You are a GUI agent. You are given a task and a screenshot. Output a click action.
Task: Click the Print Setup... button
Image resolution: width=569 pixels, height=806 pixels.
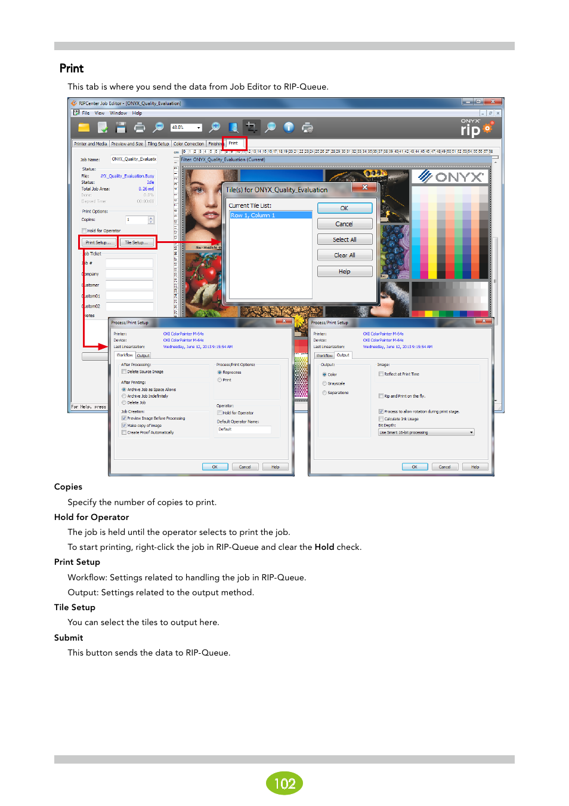[x=98, y=242]
